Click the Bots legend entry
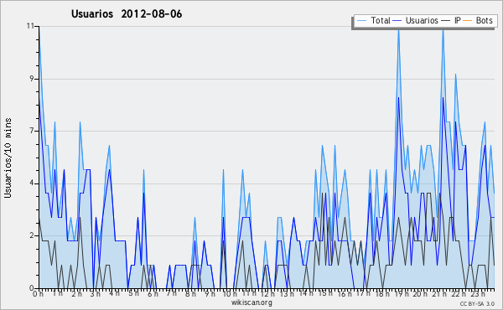This screenshot has width=503, height=310. [478, 20]
